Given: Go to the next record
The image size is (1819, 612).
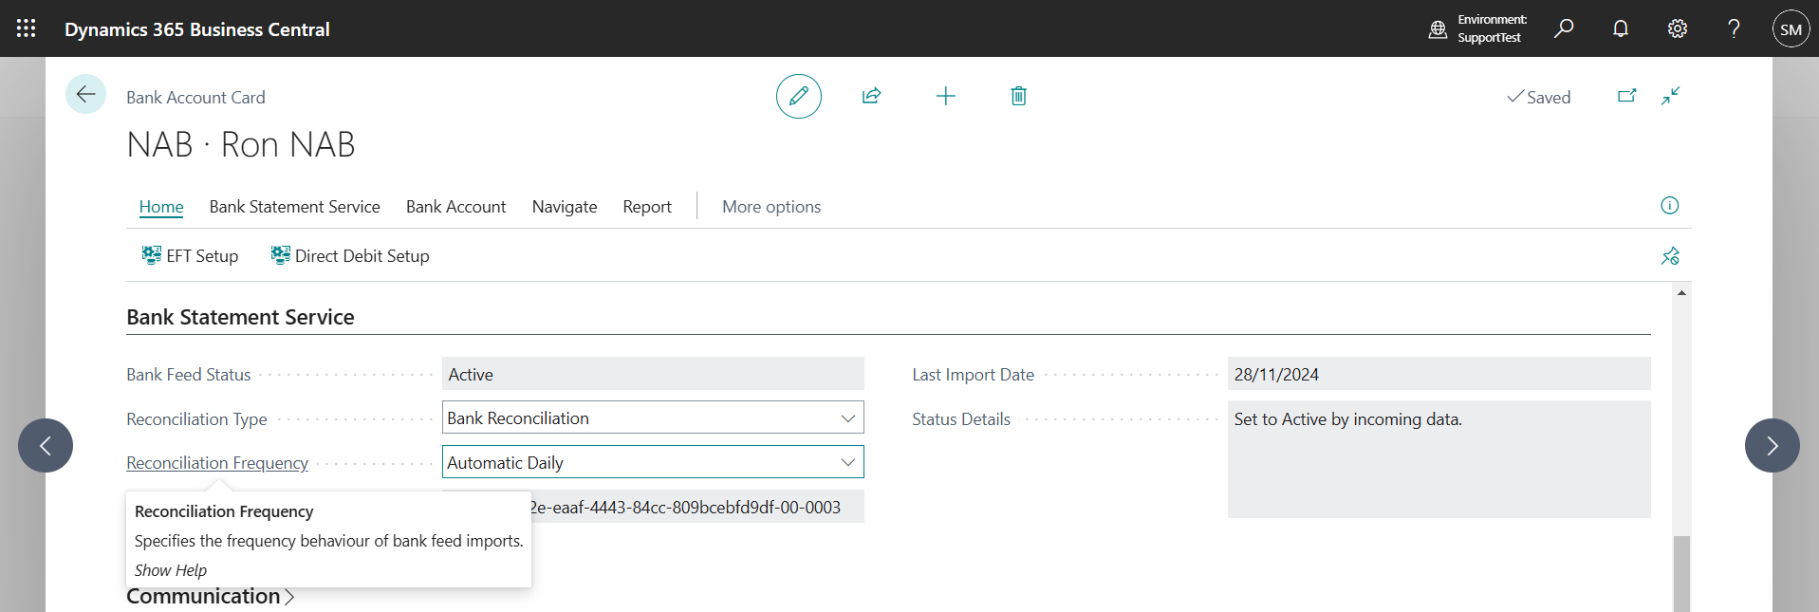Looking at the screenshot, I should 1773,445.
